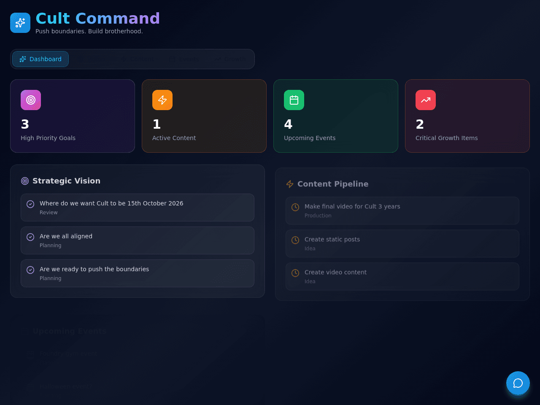Open the chat bubble floating button
This screenshot has width=540, height=405.
pyautogui.click(x=518, y=383)
